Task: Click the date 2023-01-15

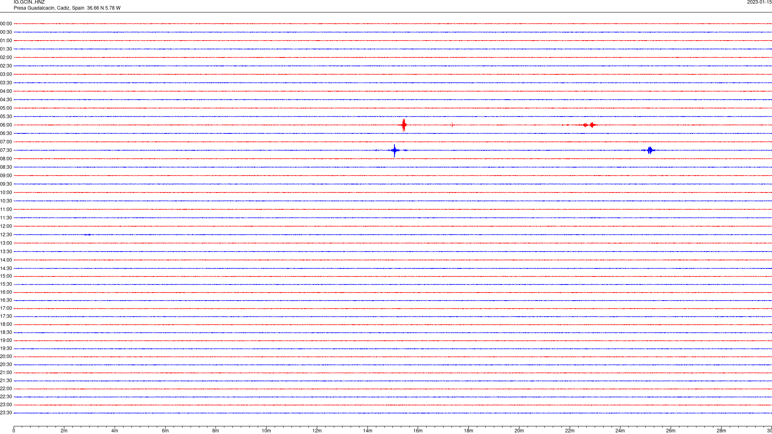Action: point(759,2)
